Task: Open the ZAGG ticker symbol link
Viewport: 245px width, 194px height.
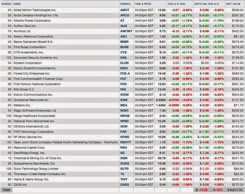Action: 125,185
